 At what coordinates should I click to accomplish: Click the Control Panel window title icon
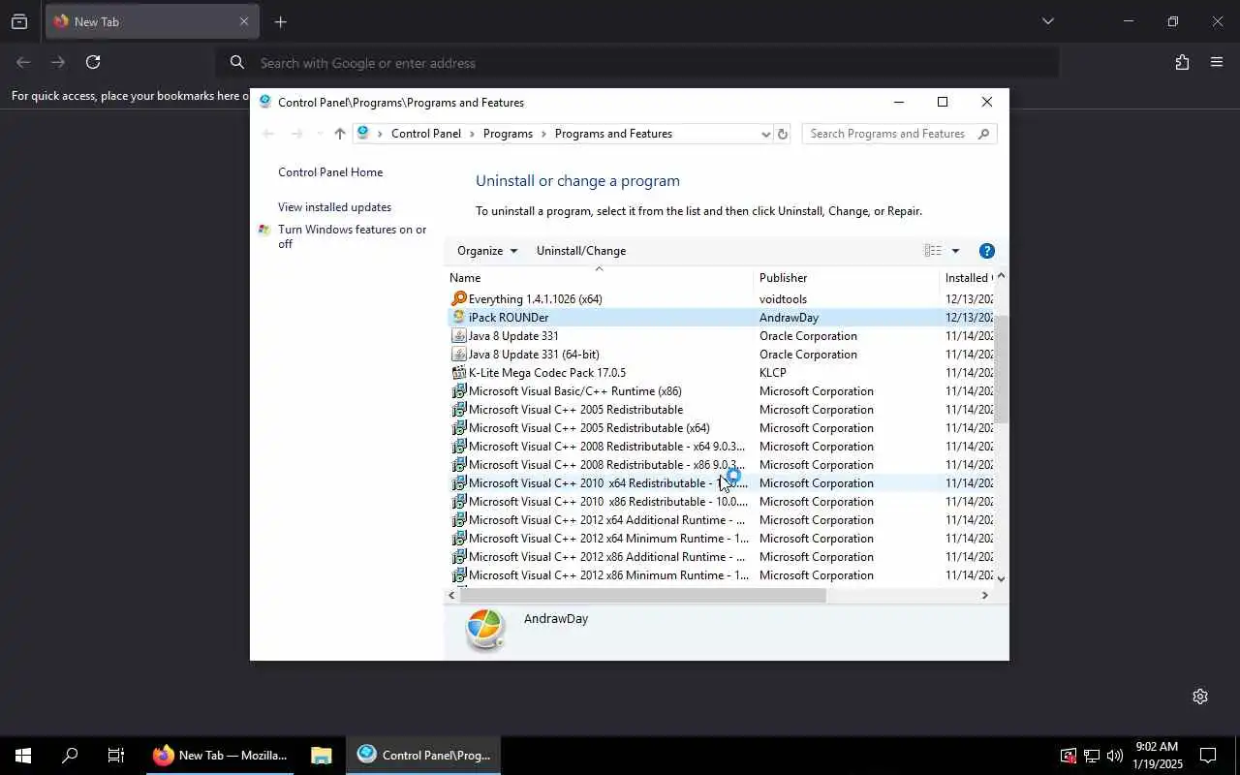pyautogui.click(x=265, y=102)
